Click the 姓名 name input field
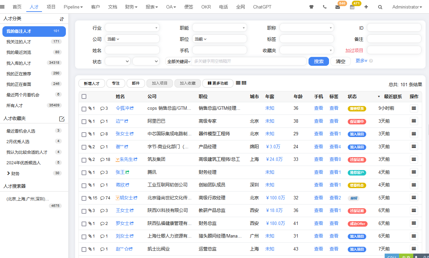The image size is (429, 258). [132, 49]
